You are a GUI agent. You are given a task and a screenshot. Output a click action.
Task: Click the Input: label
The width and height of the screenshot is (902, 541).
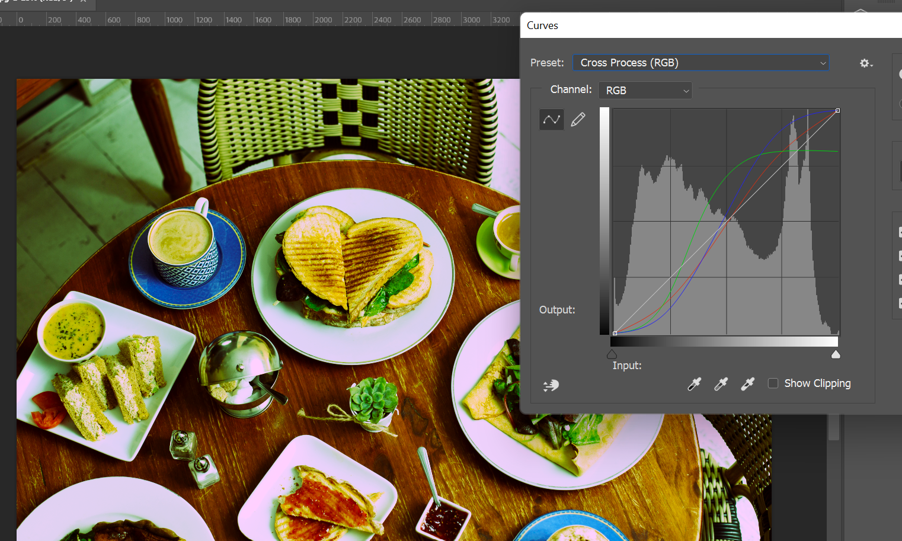(627, 366)
